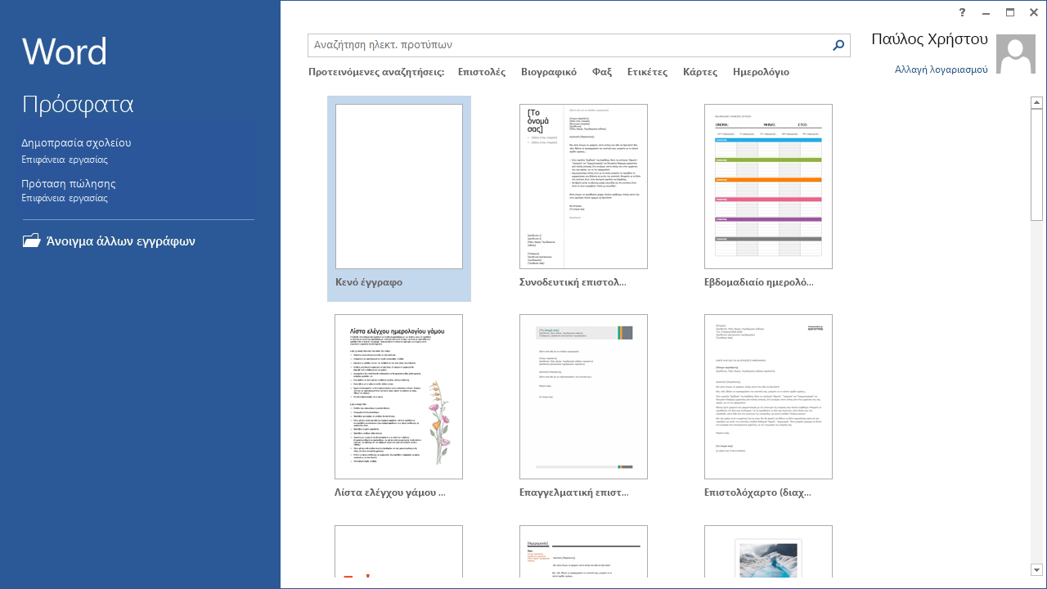Click the scrollbar down arrow
This screenshot has width=1047, height=589.
tap(1037, 570)
